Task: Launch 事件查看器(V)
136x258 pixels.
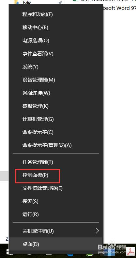Action: (x=56, y=54)
